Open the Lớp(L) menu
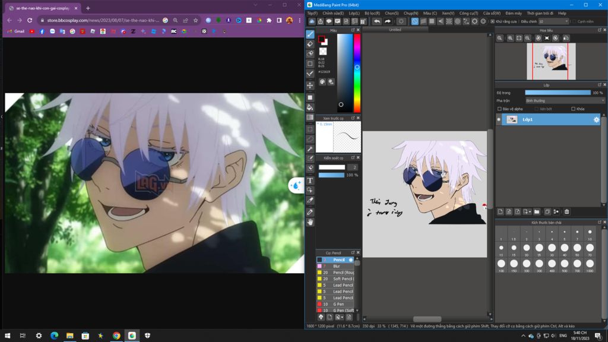The width and height of the screenshot is (608, 342). pos(354,13)
